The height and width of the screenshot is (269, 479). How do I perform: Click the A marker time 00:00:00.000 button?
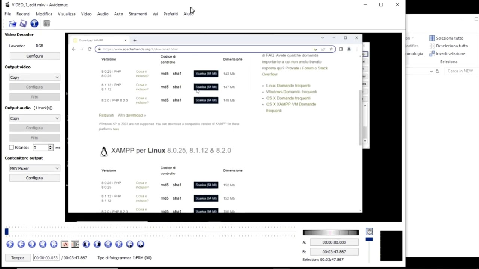(334, 242)
